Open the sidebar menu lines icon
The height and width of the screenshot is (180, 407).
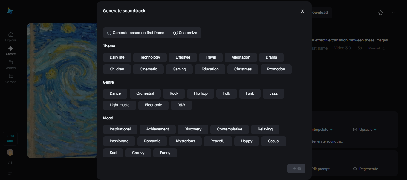tap(10, 174)
